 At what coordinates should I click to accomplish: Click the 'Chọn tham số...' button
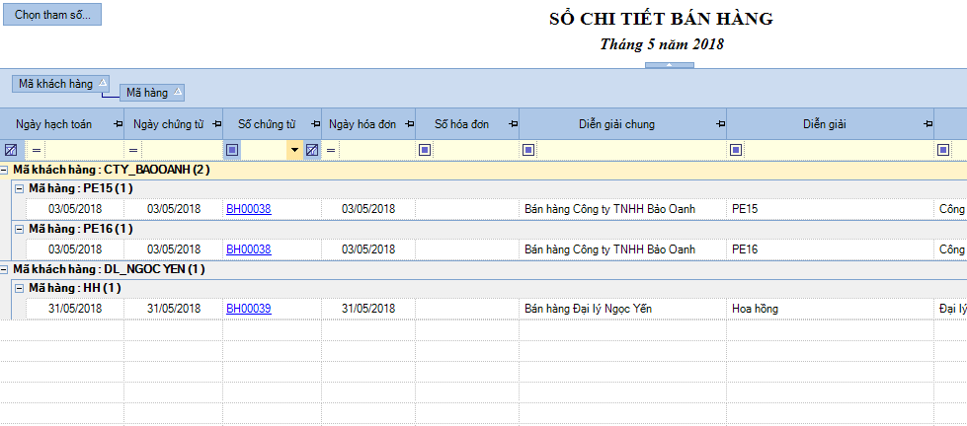[52, 16]
